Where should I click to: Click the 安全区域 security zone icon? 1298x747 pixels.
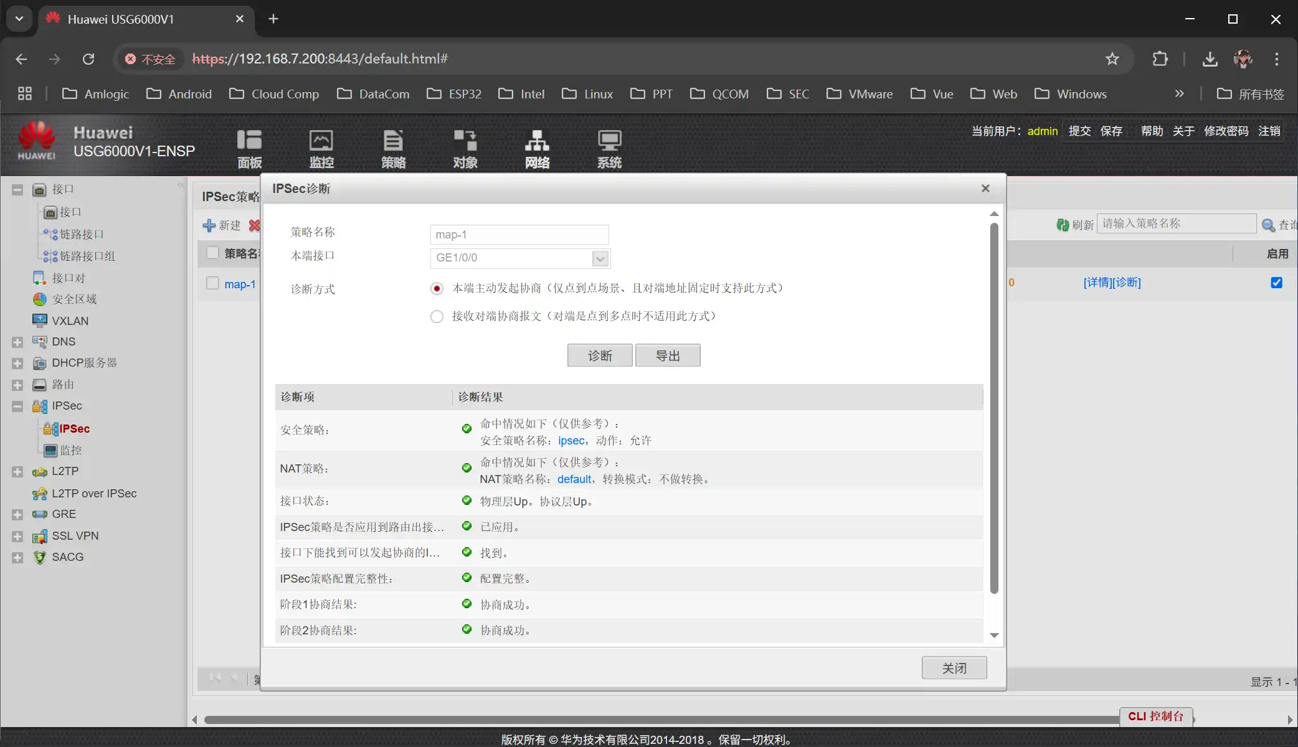[39, 299]
